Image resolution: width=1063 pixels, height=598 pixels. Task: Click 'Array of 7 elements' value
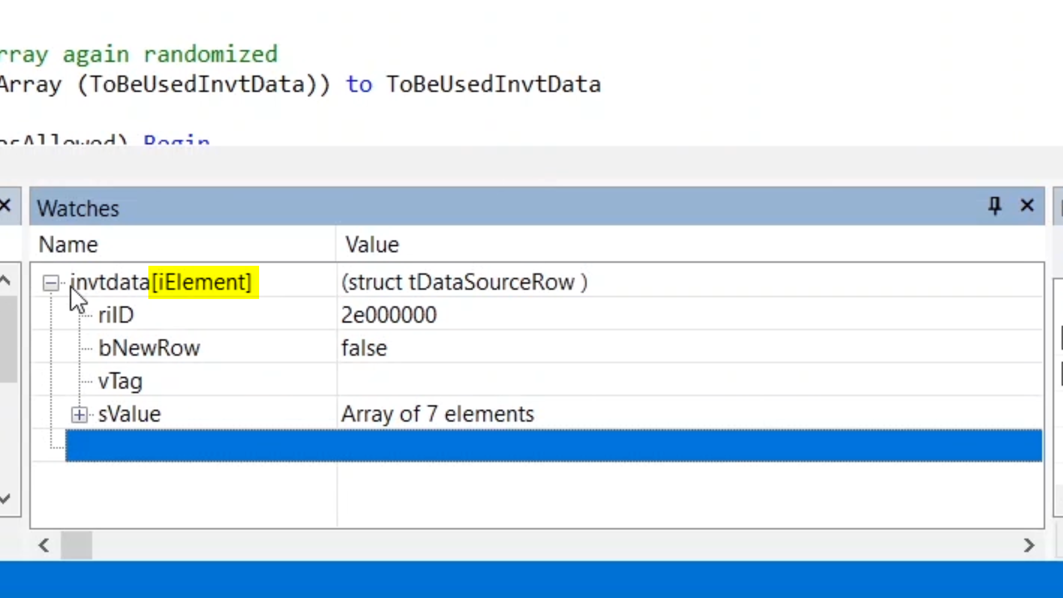tap(437, 414)
